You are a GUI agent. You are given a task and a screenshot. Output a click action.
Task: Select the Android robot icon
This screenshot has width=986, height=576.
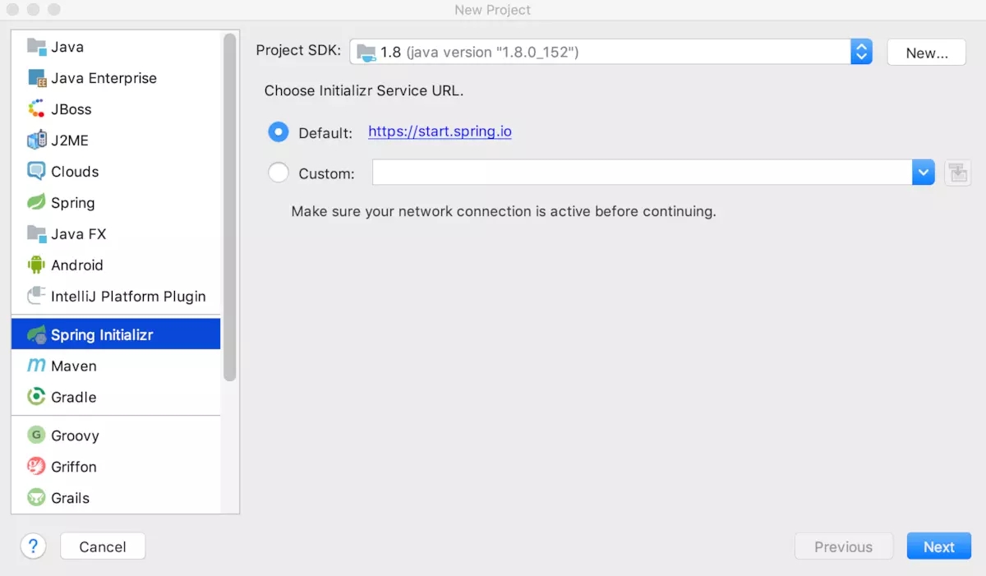click(36, 265)
